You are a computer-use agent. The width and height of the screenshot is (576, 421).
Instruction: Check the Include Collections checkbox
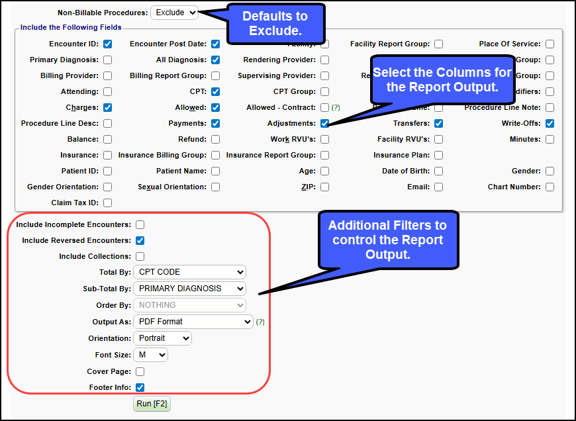tap(140, 257)
